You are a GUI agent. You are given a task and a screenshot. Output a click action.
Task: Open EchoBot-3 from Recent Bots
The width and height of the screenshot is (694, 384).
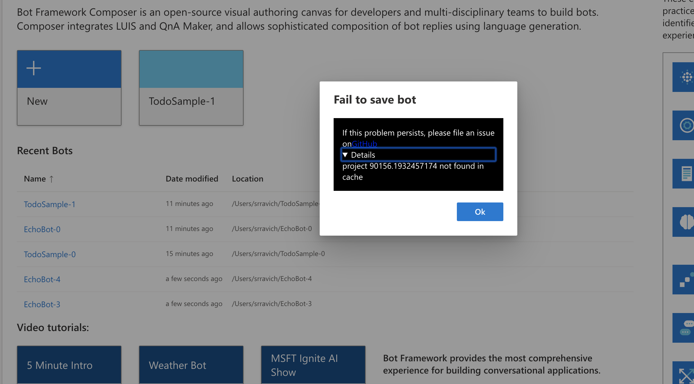[x=42, y=304]
